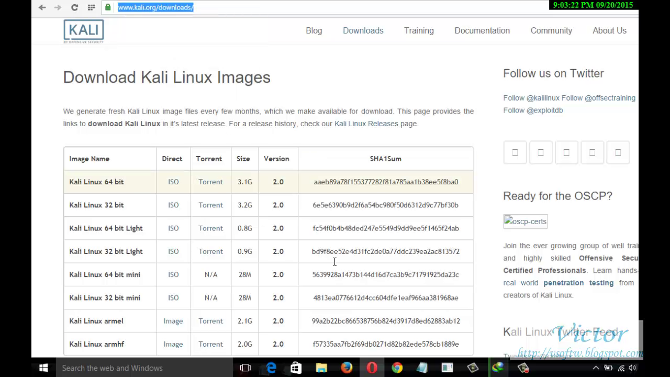Show hidden tray icons chevron
The width and height of the screenshot is (670, 377).
pyautogui.click(x=596, y=368)
